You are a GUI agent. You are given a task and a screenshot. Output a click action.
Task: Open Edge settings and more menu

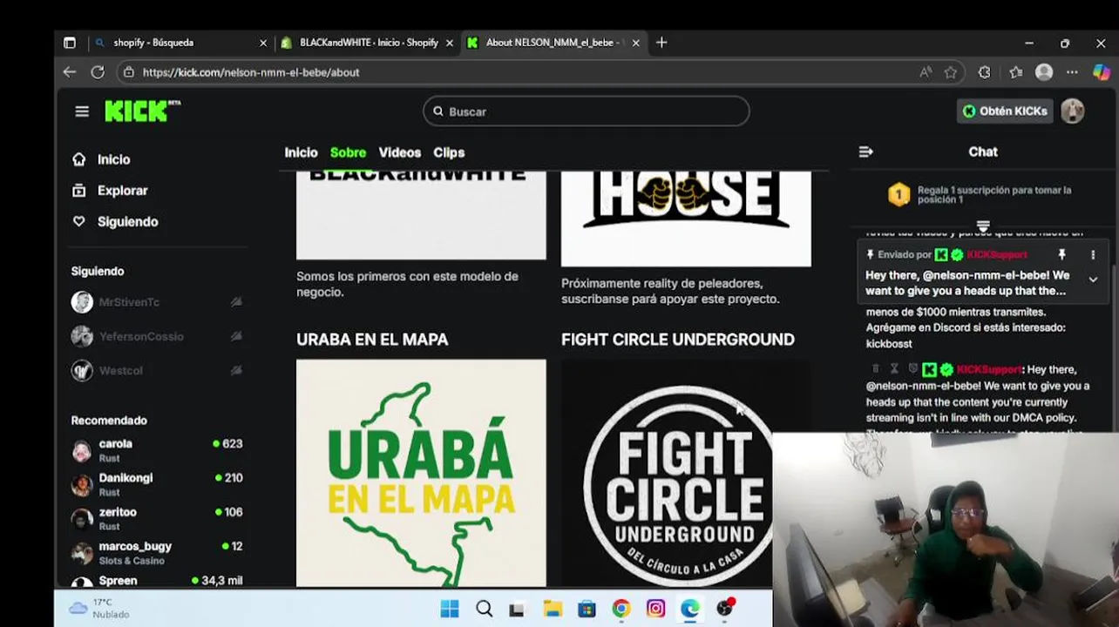(1072, 72)
